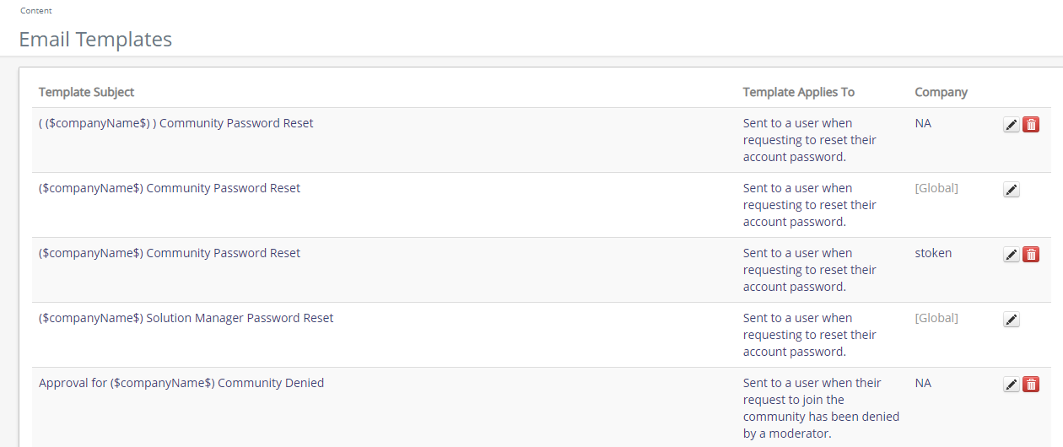Screen dimensions: 1063x447
Task: Click the Global label in the Solution Manager row
Action: (x=936, y=318)
